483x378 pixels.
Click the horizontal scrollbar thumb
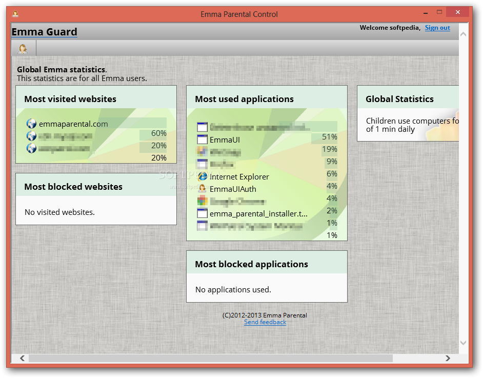click(211, 358)
